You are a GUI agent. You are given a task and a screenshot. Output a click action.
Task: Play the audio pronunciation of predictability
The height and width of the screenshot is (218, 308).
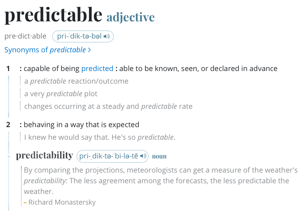pyautogui.click(x=143, y=156)
